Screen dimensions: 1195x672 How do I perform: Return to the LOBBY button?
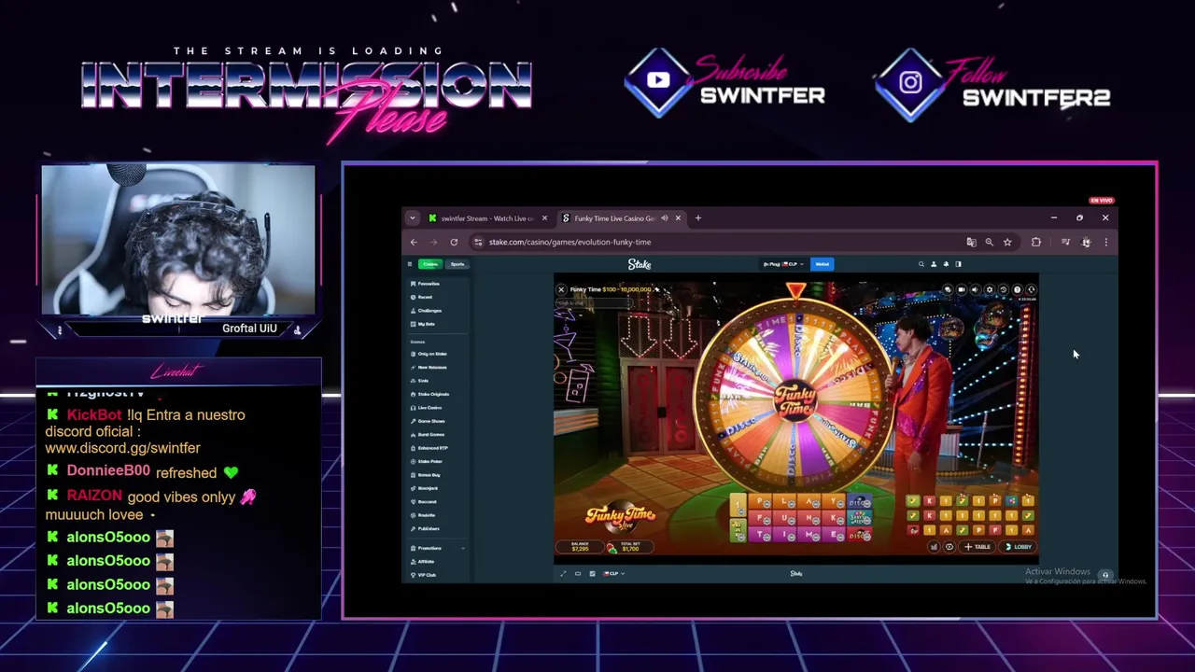pos(1019,546)
